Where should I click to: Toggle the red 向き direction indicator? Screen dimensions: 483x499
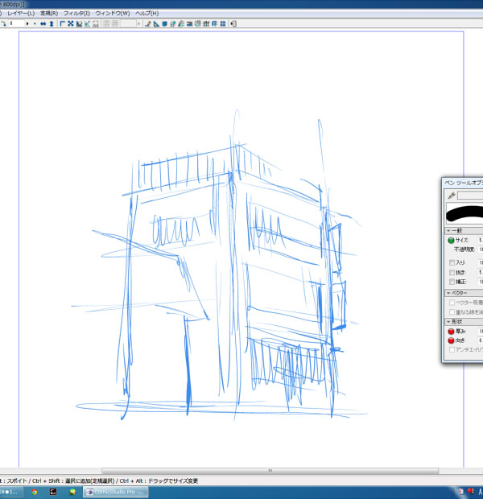coord(451,340)
